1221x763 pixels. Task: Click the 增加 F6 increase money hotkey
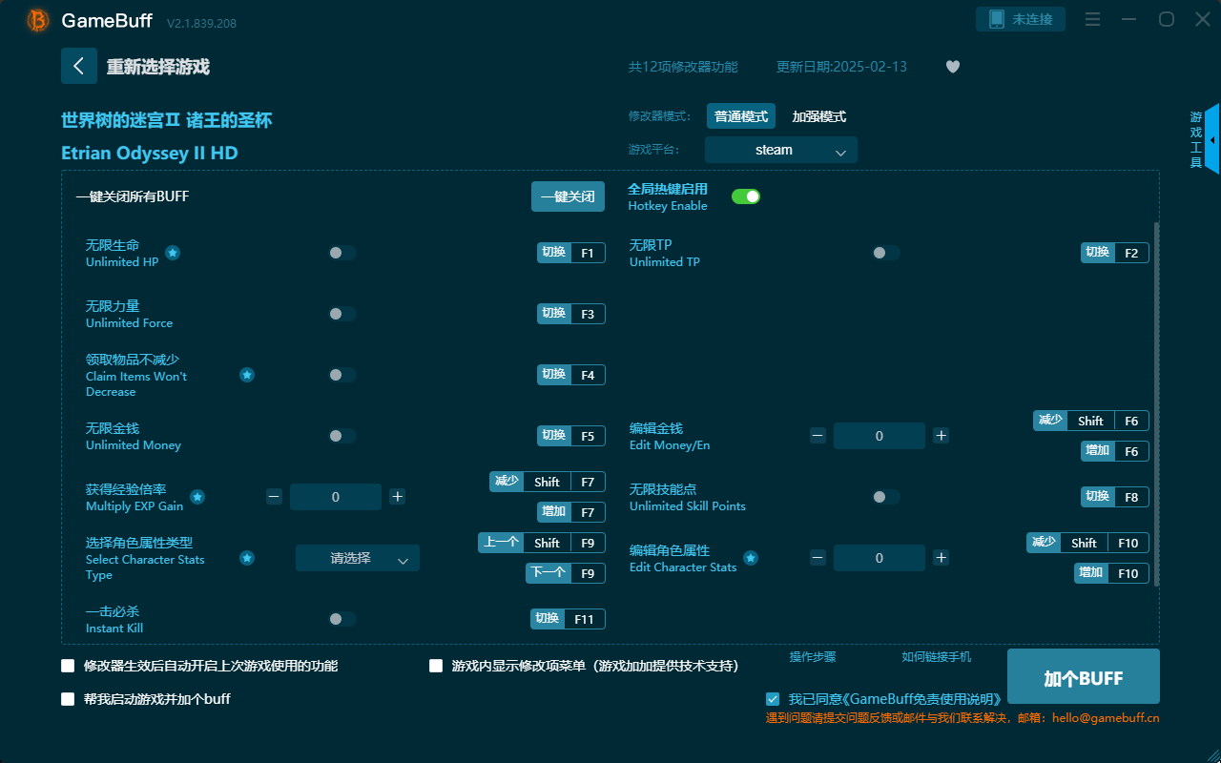pyautogui.click(x=1115, y=451)
